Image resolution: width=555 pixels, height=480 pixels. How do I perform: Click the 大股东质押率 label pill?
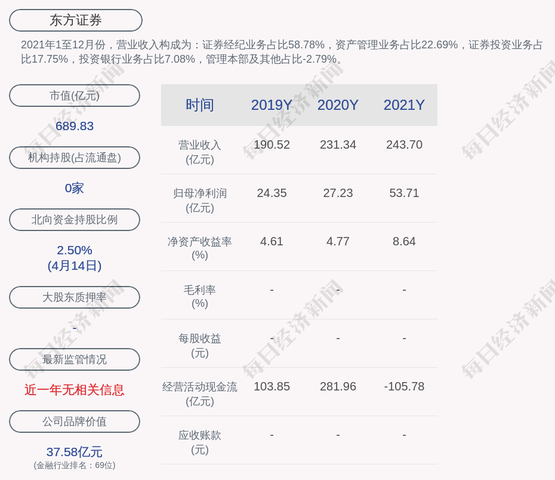75,297
